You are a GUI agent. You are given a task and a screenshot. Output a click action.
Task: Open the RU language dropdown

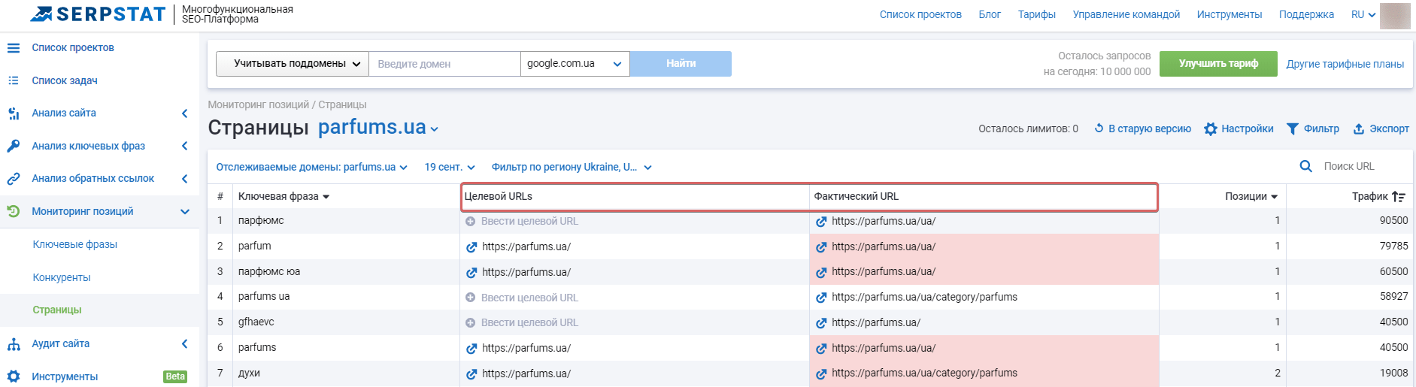tap(1363, 14)
